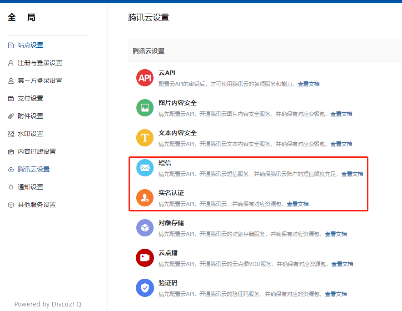
Task: Click the 文本内容安全 title text
Action: pos(178,133)
